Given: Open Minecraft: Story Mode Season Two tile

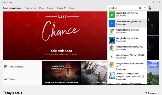Looking at the screenshot, I should [61, 73].
